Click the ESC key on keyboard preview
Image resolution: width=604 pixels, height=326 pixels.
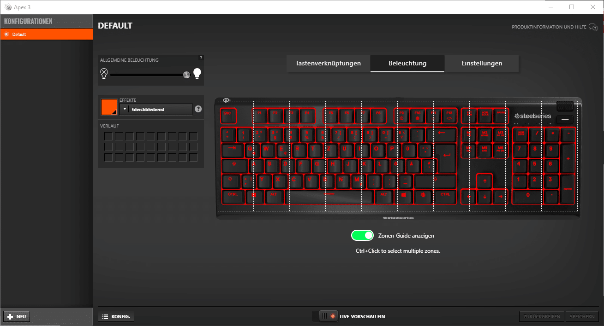(228, 116)
